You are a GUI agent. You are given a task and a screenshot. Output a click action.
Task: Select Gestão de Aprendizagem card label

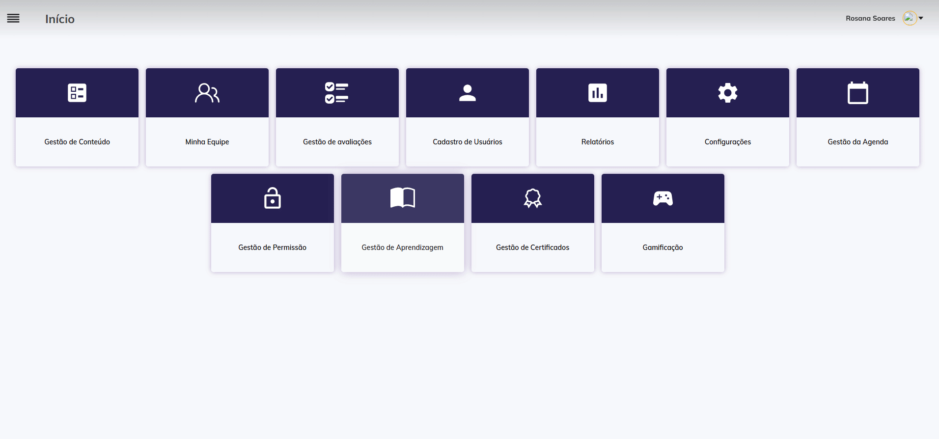click(x=403, y=247)
